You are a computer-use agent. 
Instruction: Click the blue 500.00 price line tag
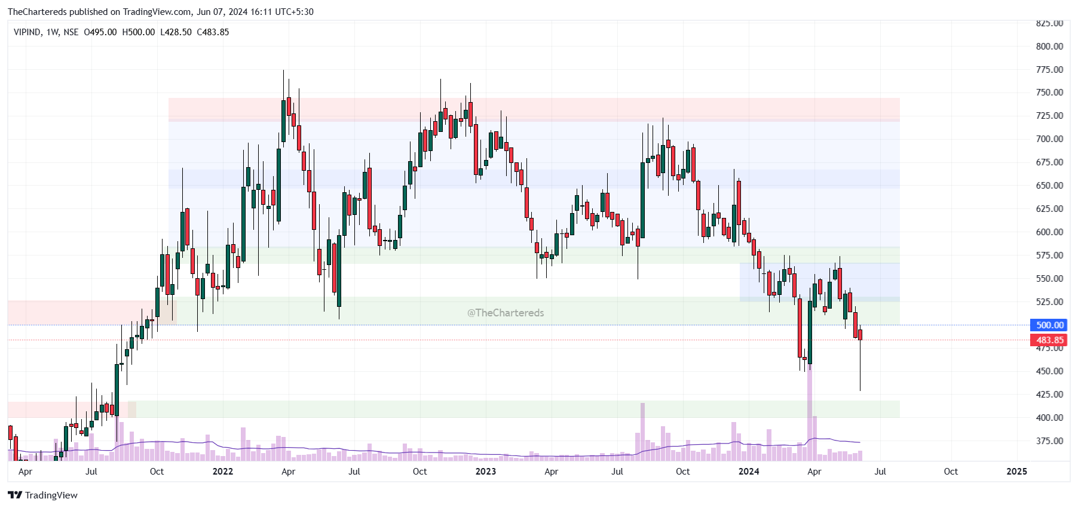click(x=1049, y=325)
